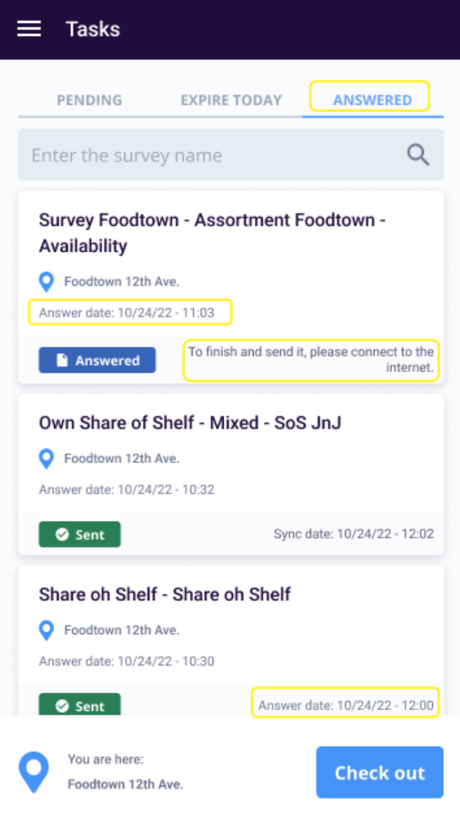Open Survey Foodtown Assortment Availability task
460x822 pixels.
click(x=212, y=233)
